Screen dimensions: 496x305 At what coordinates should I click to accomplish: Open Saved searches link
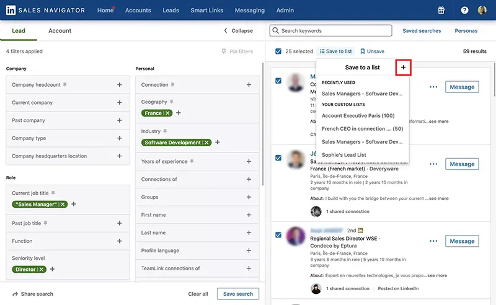click(x=422, y=31)
